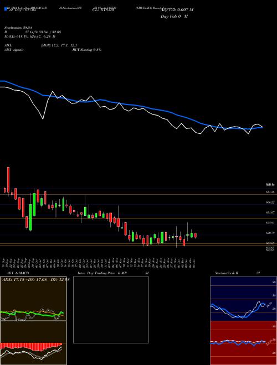Click the 666.22 price axis label
The width and height of the screenshot is (277, 365).
coord(270,202)
